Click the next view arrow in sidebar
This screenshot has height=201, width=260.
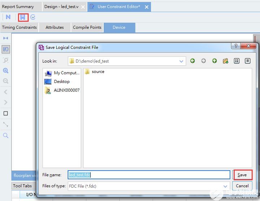pyautogui.click(x=6, y=102)
